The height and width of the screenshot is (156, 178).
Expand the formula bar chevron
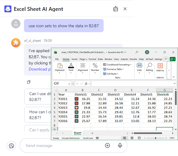(174, 83)
